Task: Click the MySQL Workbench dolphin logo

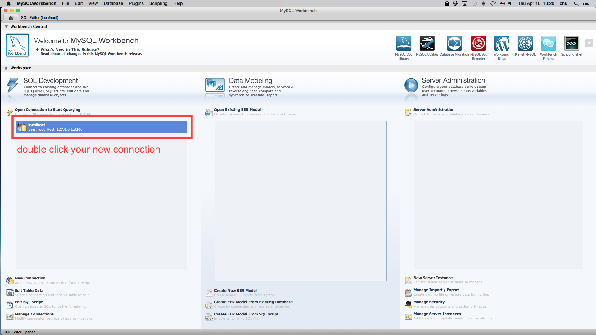Action: click(17, 46)
